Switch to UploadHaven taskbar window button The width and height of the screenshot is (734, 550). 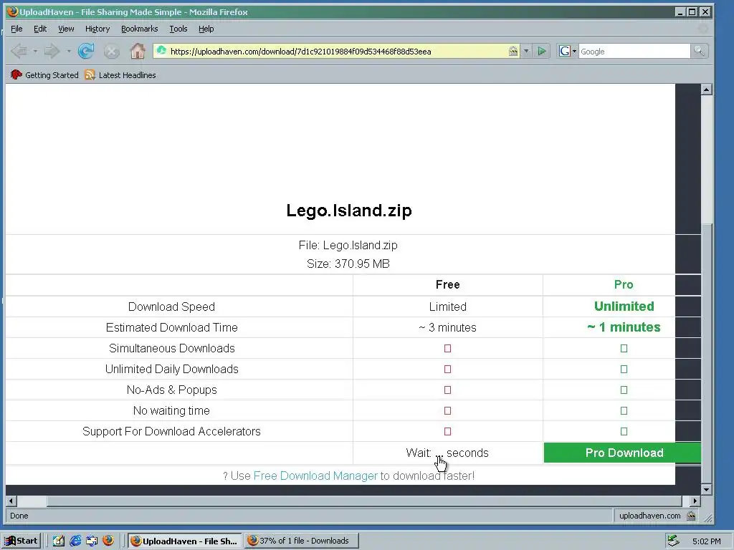[184, 541]
